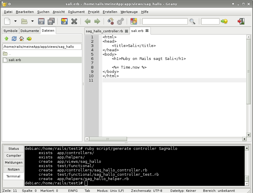The image size is (253, 193).
Task: Open the Dokument menu
Action: [76, 12]
